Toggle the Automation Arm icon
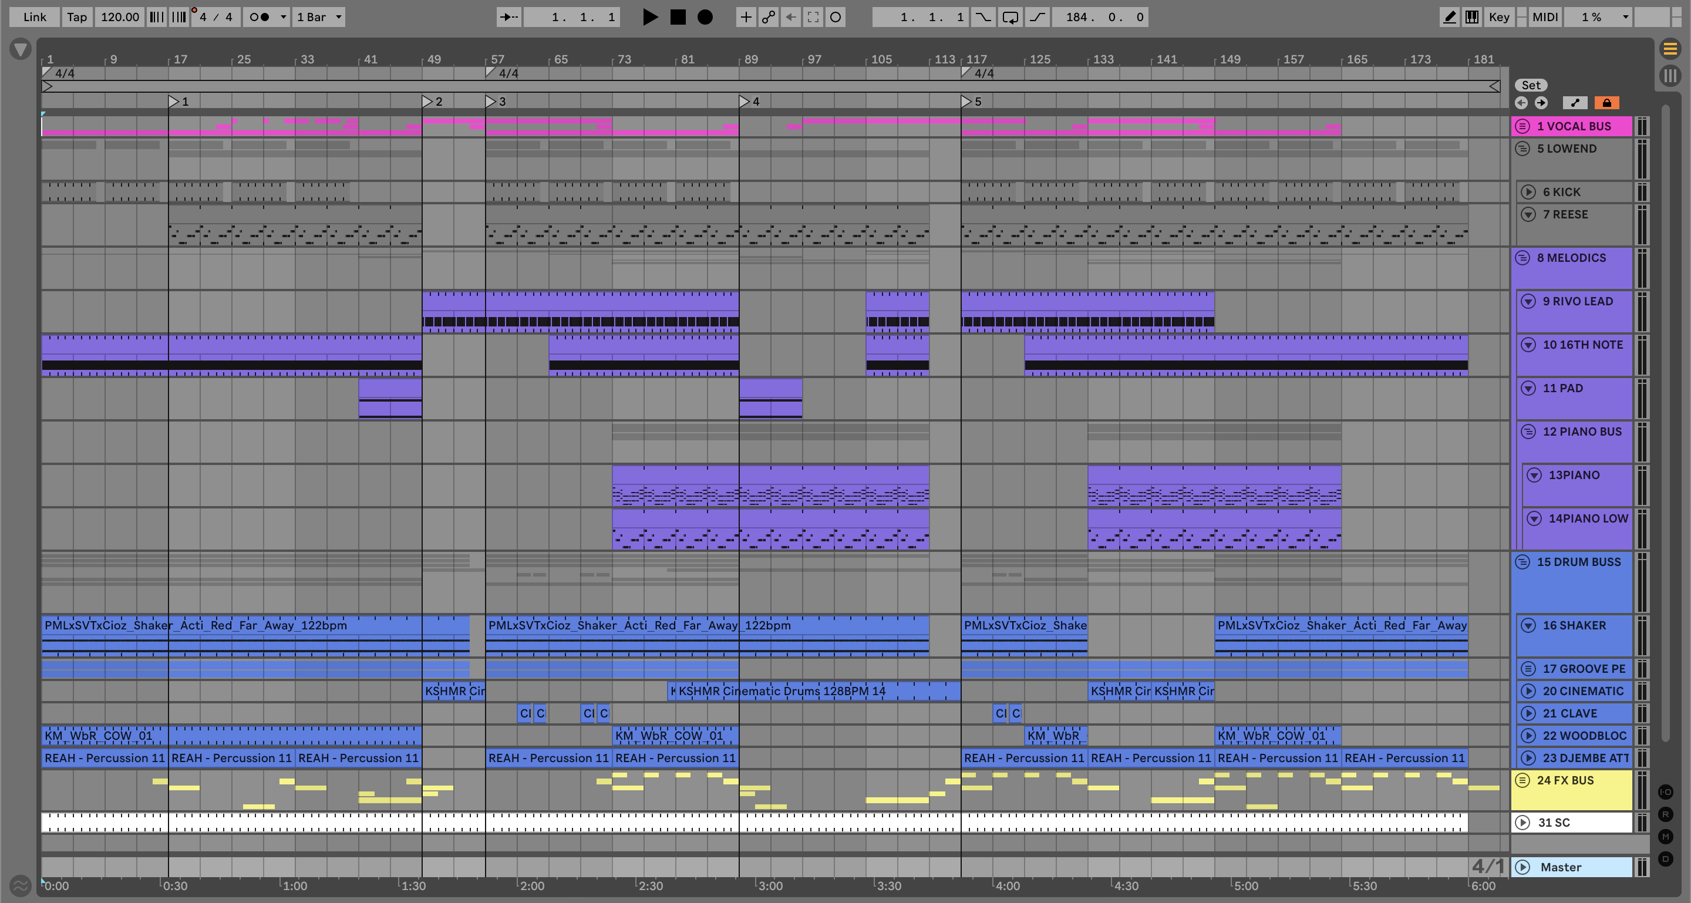 pyautogui.click(x=768, y=17)
